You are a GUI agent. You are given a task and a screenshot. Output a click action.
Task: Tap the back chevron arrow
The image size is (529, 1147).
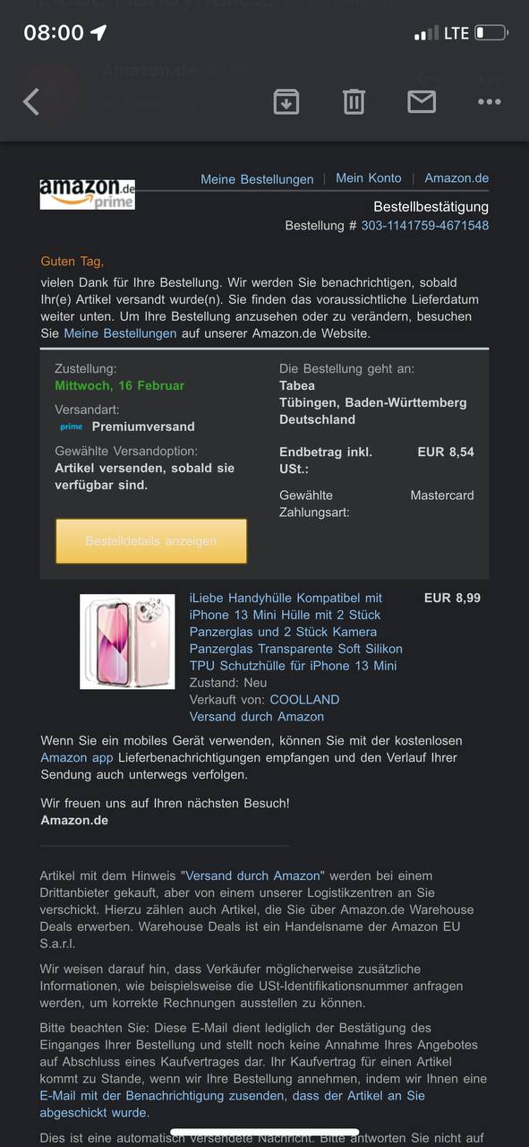tap(31, 102)
